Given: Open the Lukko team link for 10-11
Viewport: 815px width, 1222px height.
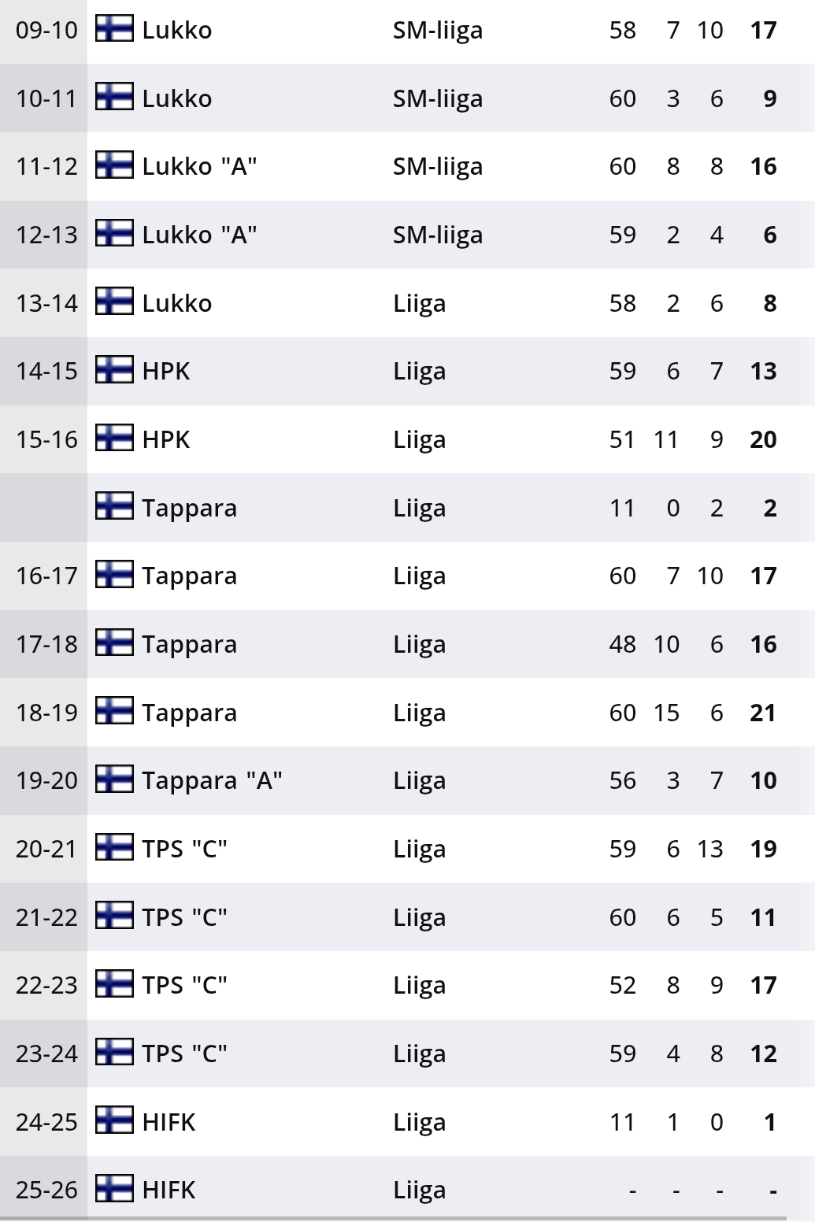Looking at the screenshot, I should (177, 98).
